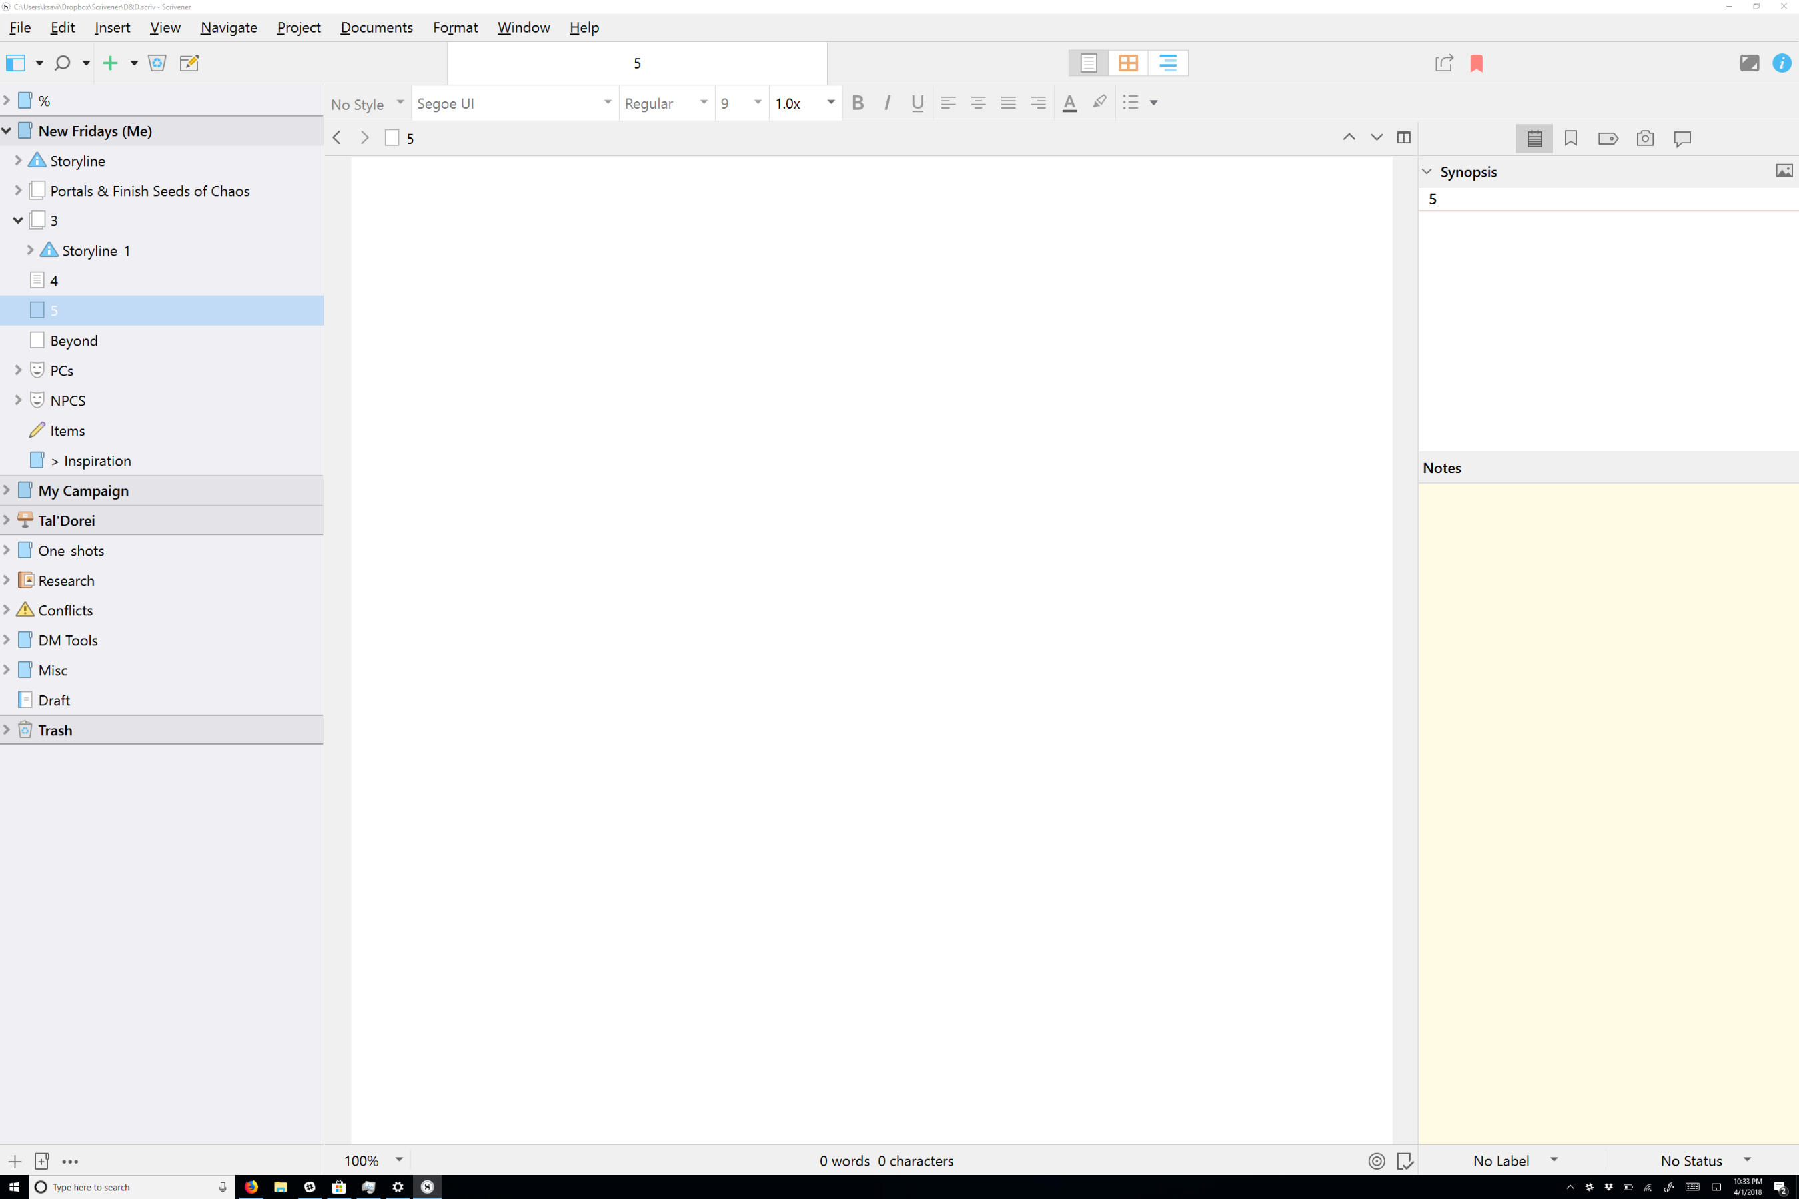Open the No Status dropdown
Image resolution: width=1799 pixels, height=1199 pixels.
click(1706, 1160)
